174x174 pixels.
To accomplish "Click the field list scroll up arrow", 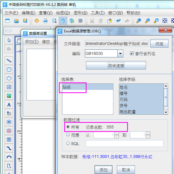I will point(166,86).
